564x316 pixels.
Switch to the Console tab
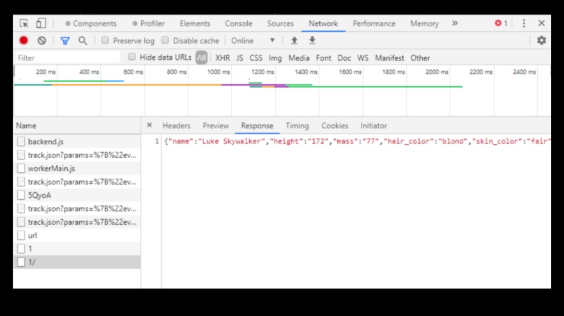click(238, 24)
